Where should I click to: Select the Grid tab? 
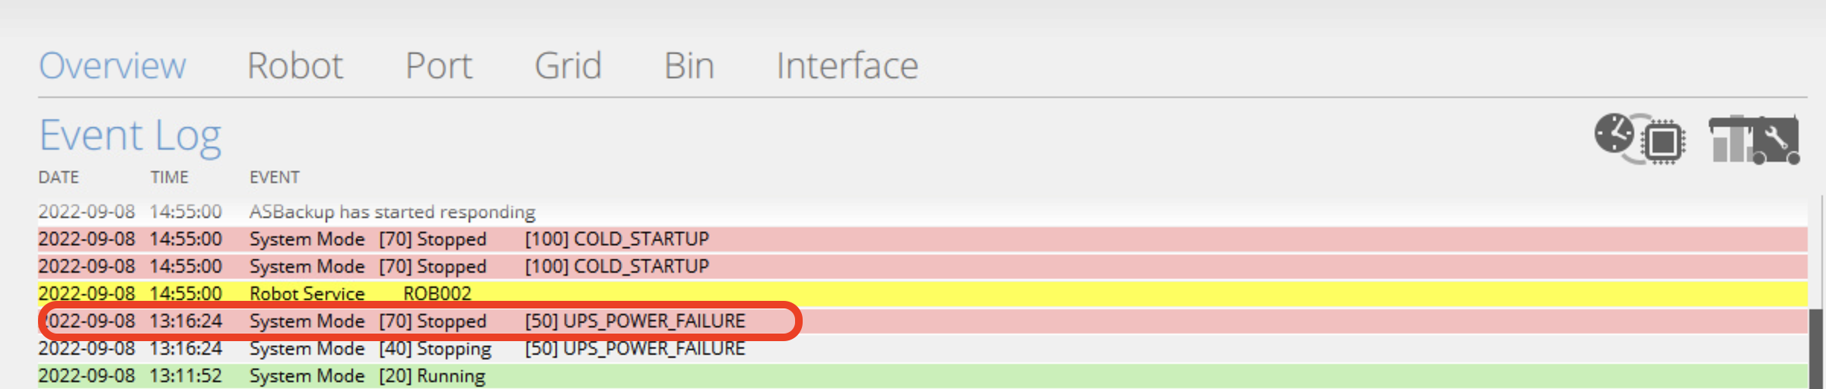pyautogui.click(x=568, y=65)
